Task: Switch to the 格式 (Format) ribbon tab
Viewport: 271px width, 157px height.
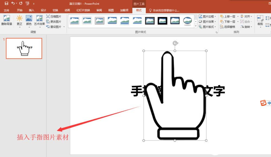Action: [139, 10]
